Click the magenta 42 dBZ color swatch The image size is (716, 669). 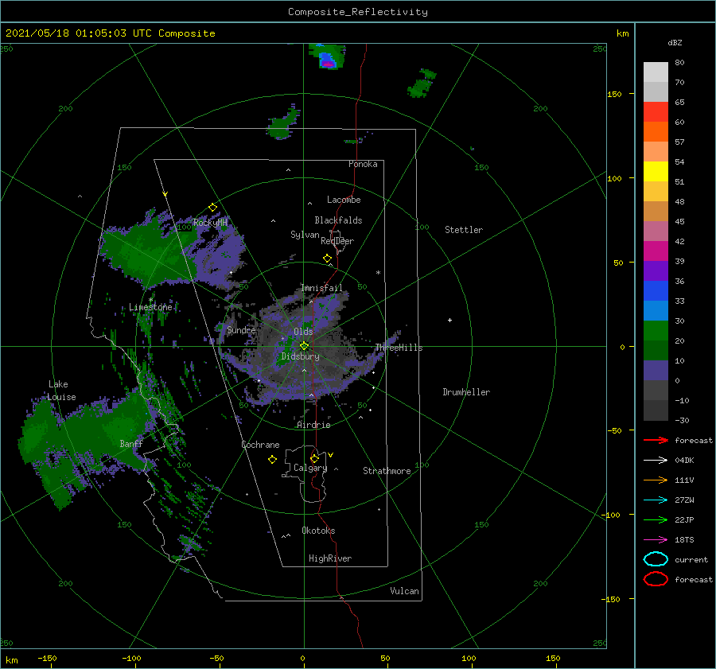coord(656,251)
